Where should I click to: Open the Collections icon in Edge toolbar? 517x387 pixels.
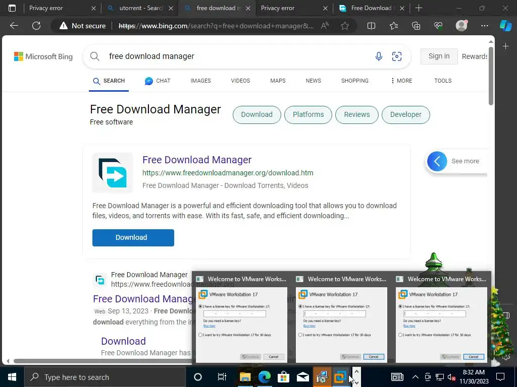click(x=416, y=26)
